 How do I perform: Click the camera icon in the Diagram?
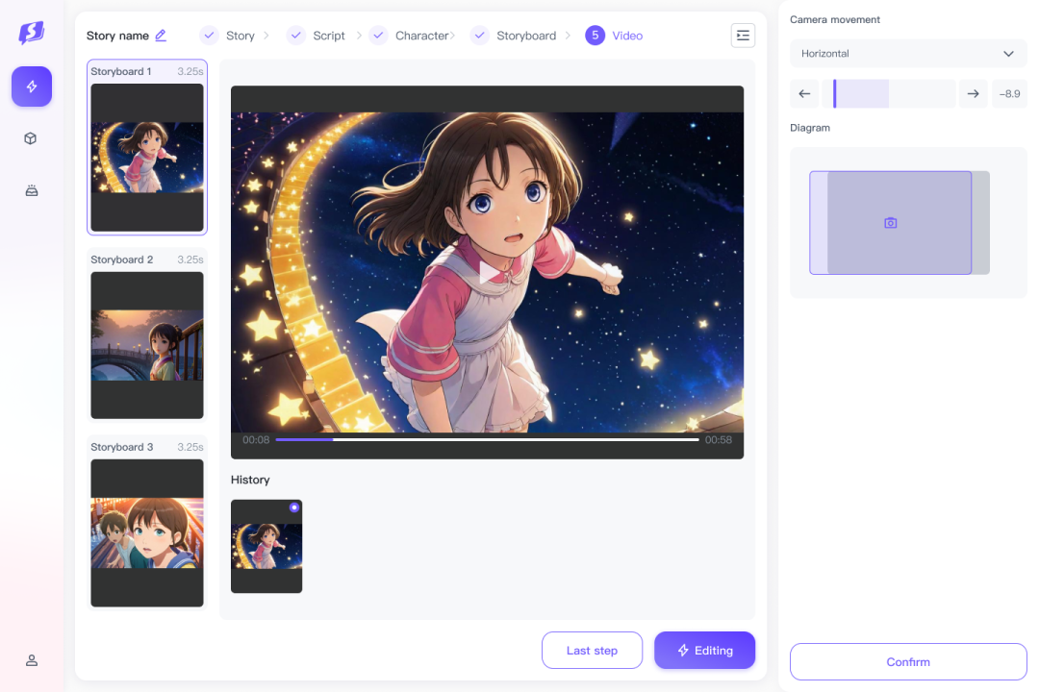click(890, 223)
